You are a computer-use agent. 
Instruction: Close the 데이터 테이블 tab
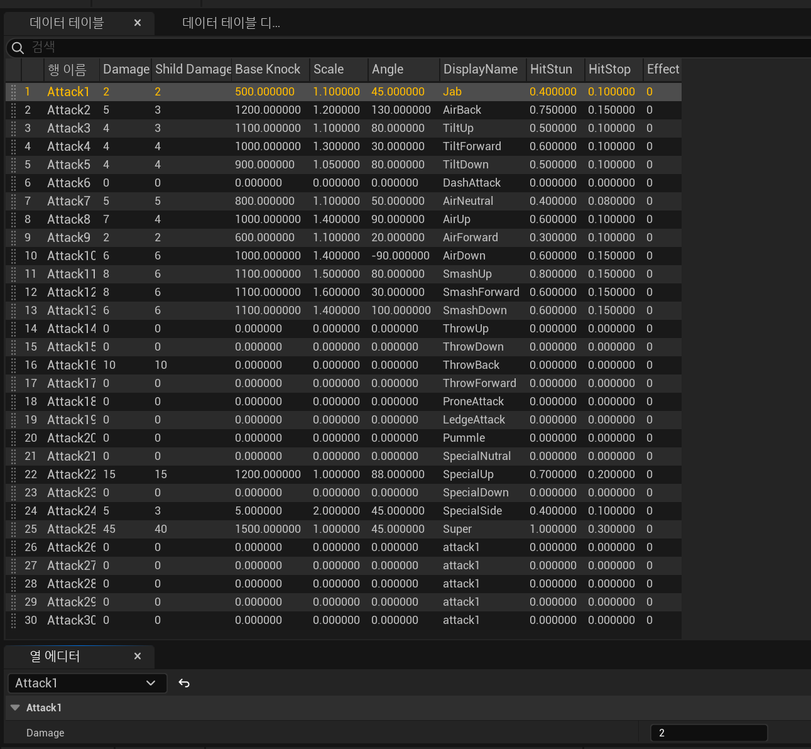[138, 23]
